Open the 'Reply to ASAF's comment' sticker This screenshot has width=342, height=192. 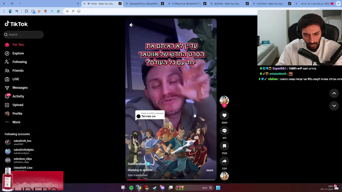tap(150, 115)
